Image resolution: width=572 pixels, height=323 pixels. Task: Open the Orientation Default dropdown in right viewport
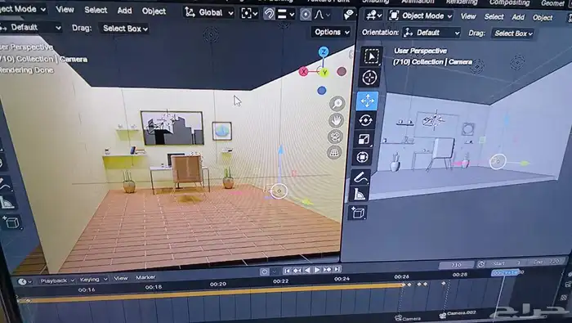pyautogui.click(x=431, y=33)
